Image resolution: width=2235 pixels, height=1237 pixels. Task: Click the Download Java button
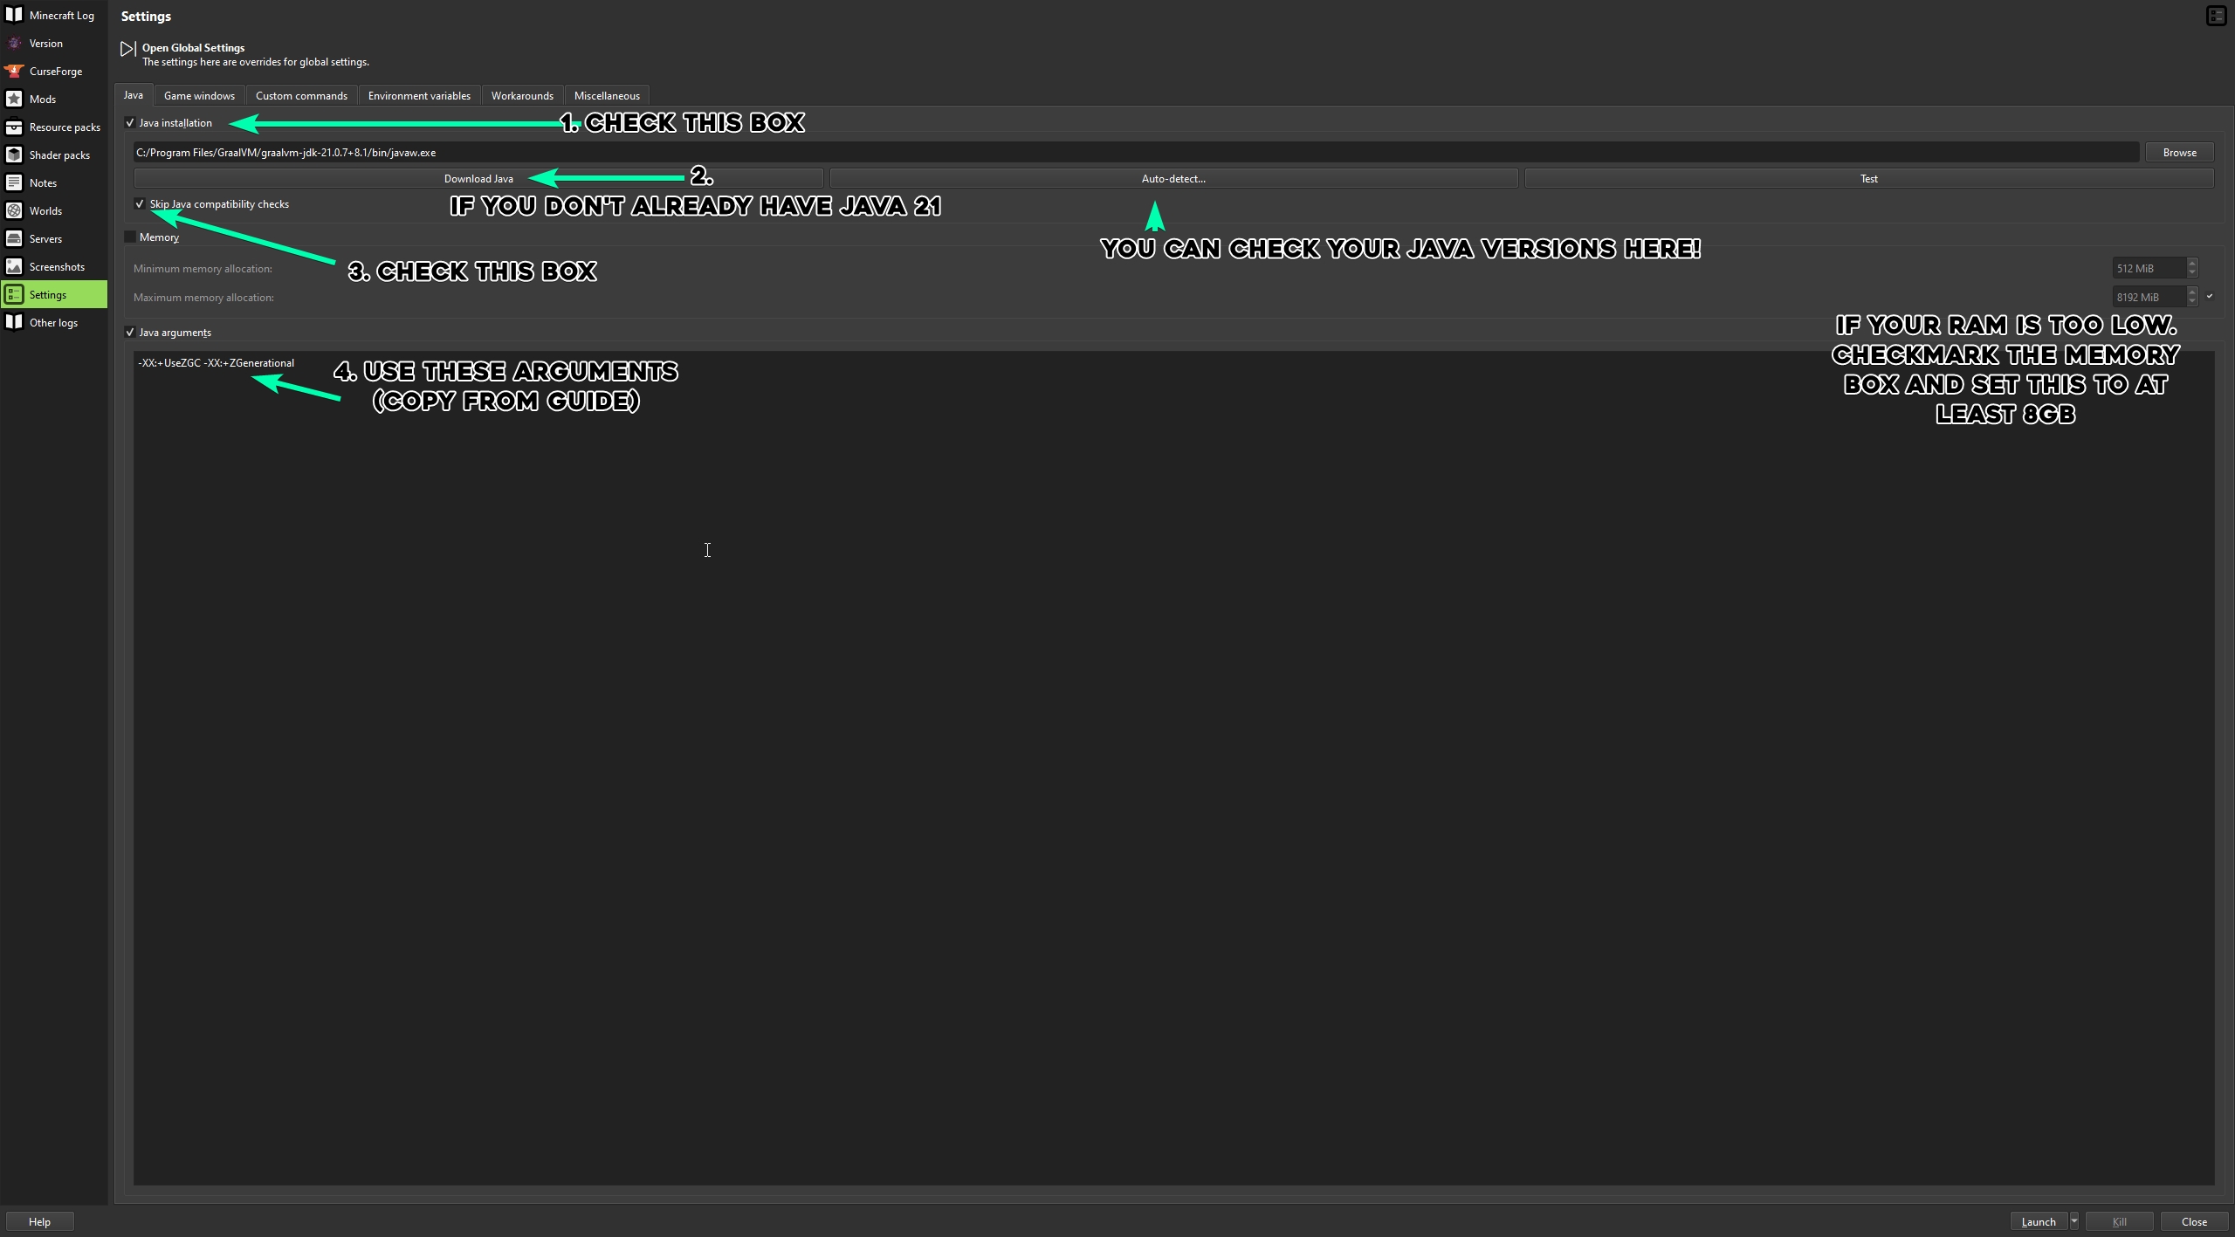point(479,178)
